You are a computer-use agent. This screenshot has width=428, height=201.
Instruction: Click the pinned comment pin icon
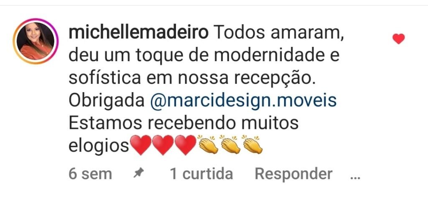(x=139, y=173)
